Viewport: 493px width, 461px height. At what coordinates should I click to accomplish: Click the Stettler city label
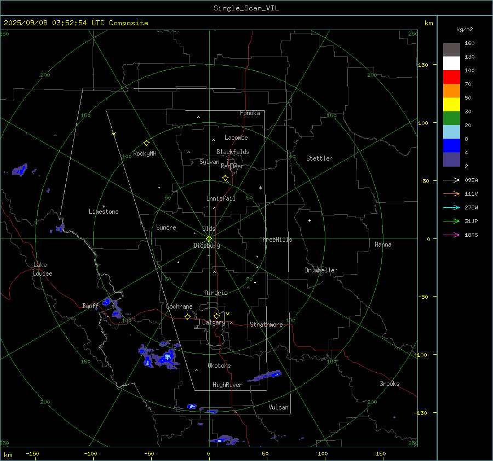[319, 158]
